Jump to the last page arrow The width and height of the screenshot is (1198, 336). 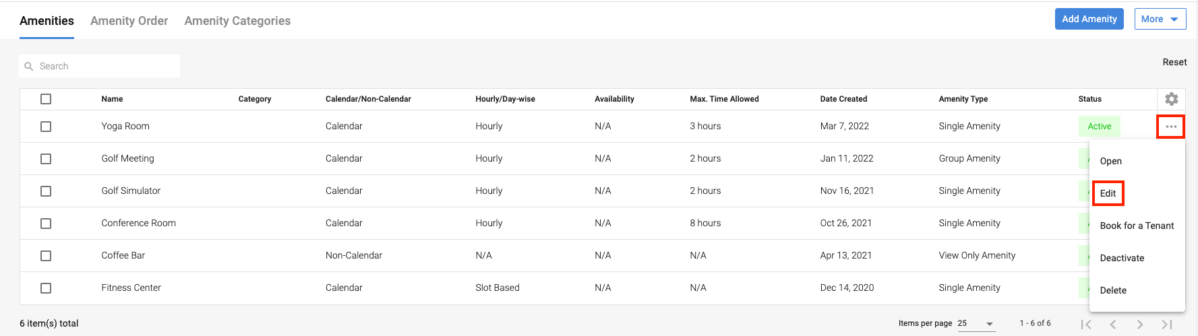[1167, 324]
